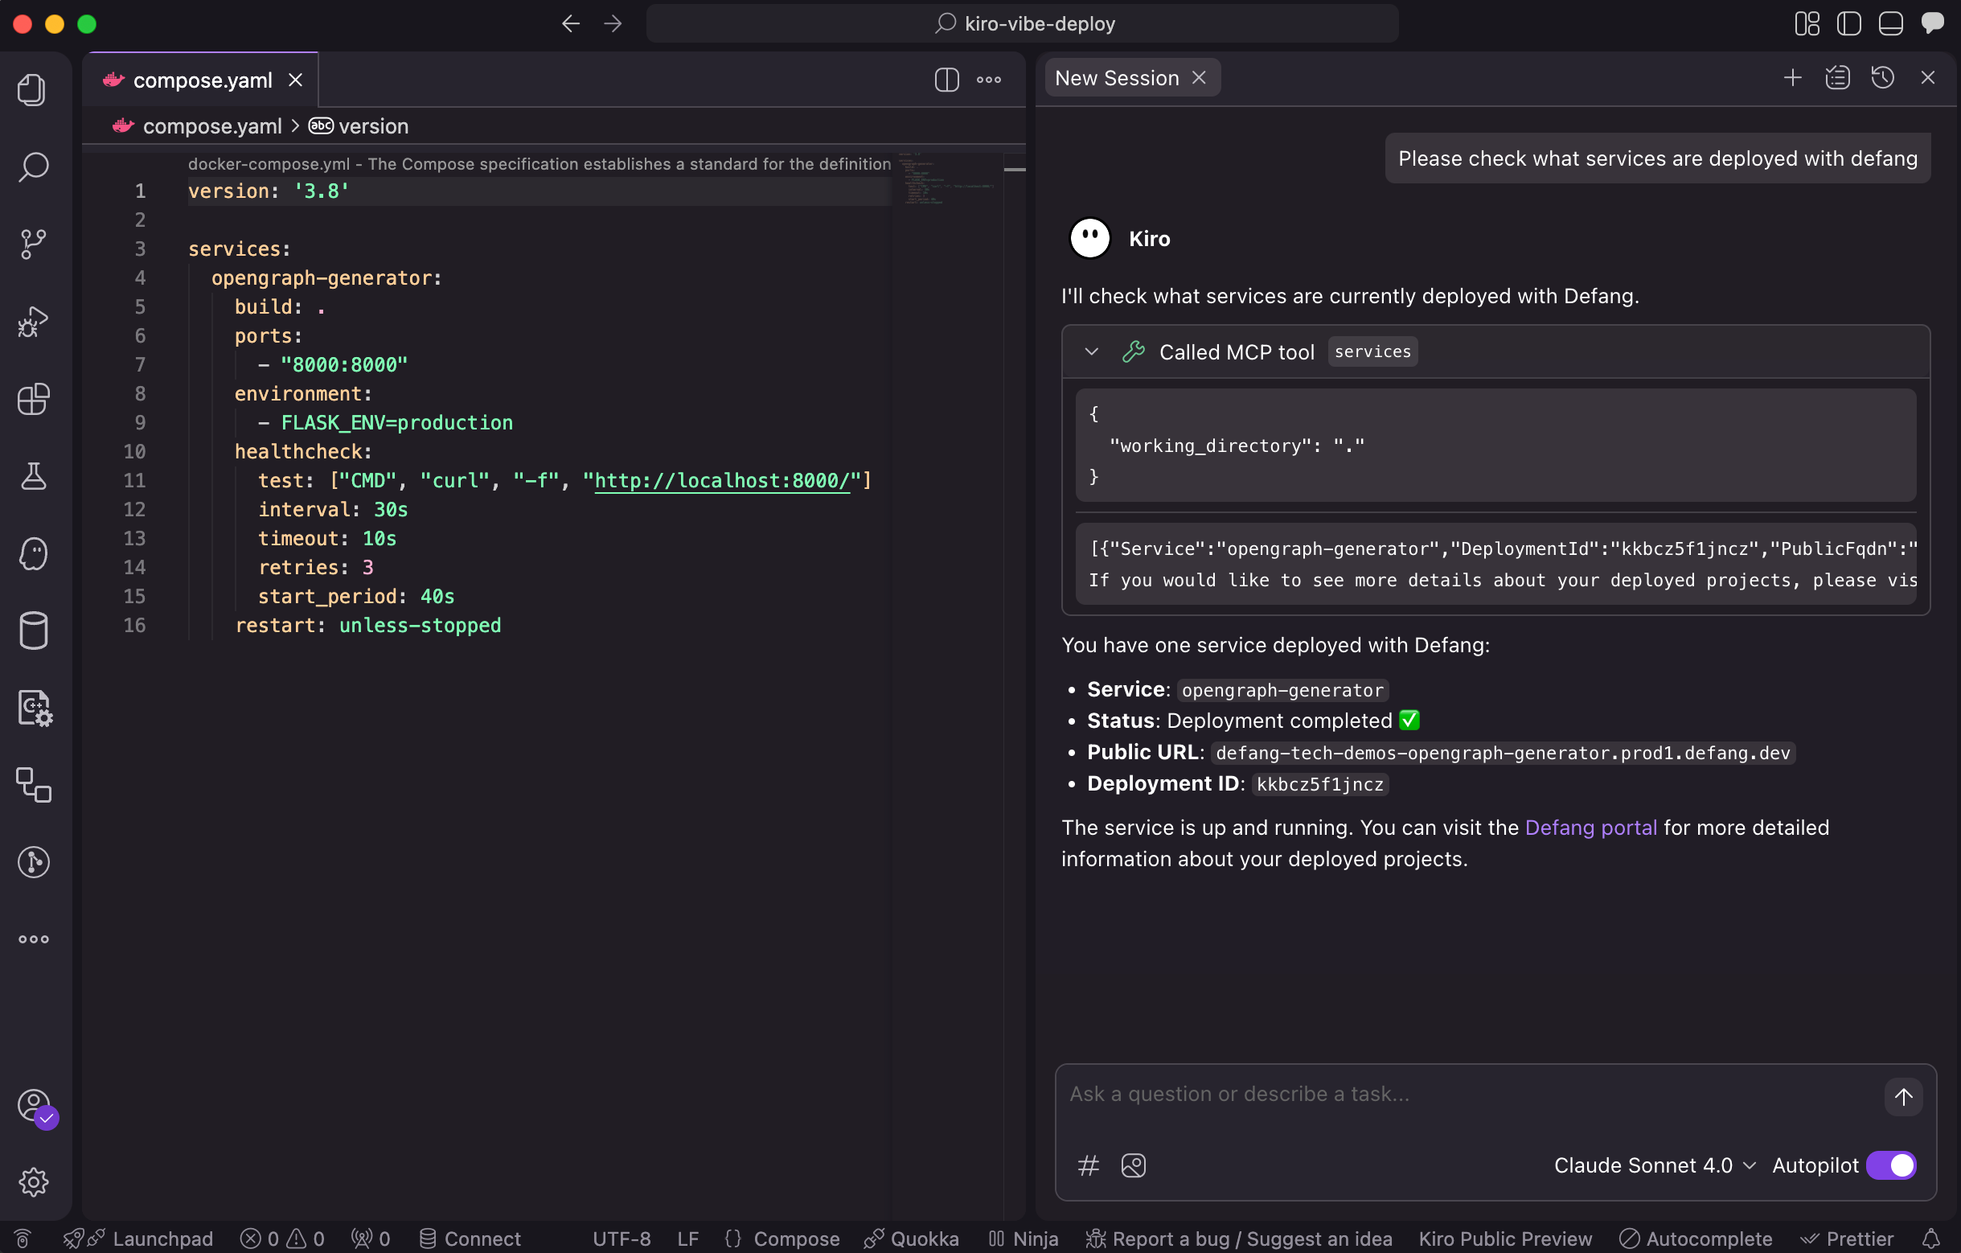1961x1253 pixels.
Task: Attach an image to the chat
Action: [x=1133, y=1166]
